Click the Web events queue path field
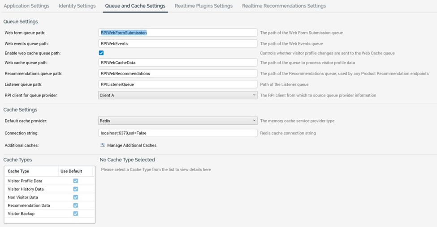The height and width of the screenshot is (227, 437). [x=177, y=44]
